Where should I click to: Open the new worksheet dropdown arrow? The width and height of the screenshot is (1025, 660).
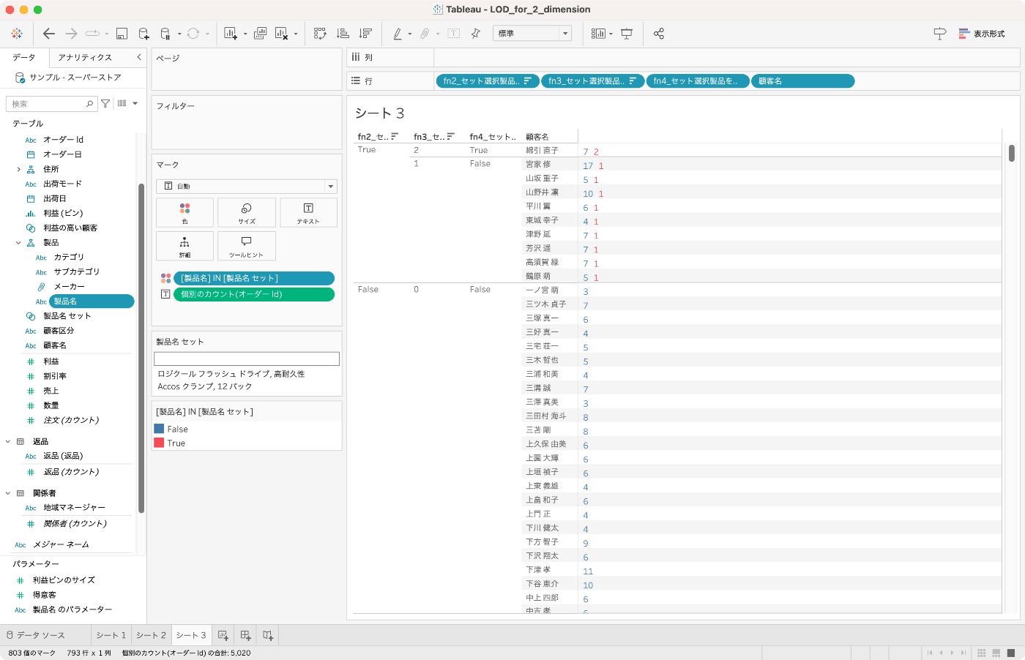(x=245, y=34)
